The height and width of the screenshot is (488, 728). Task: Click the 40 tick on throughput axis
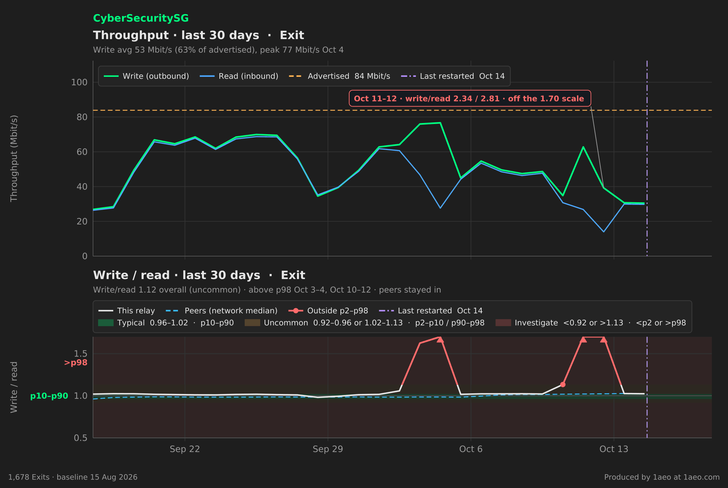[x=82, y=187]
